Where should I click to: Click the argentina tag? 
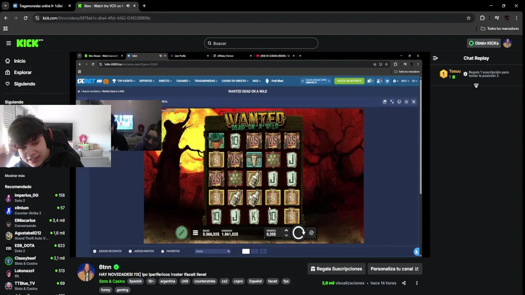tap(167, 281)
